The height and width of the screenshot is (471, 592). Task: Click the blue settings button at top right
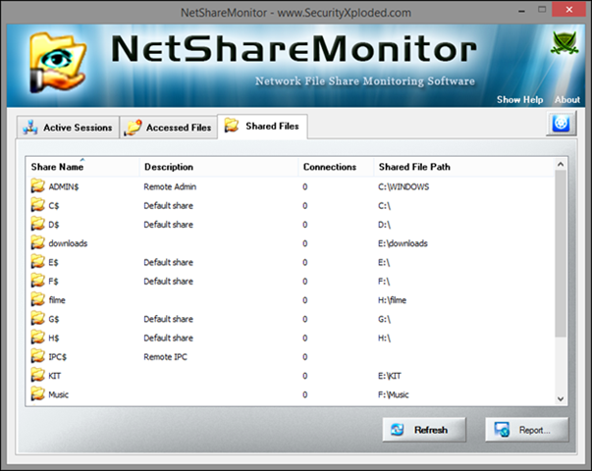(561, 124)
